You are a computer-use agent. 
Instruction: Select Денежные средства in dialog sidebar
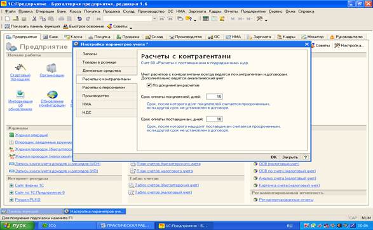tap(107, 71)
